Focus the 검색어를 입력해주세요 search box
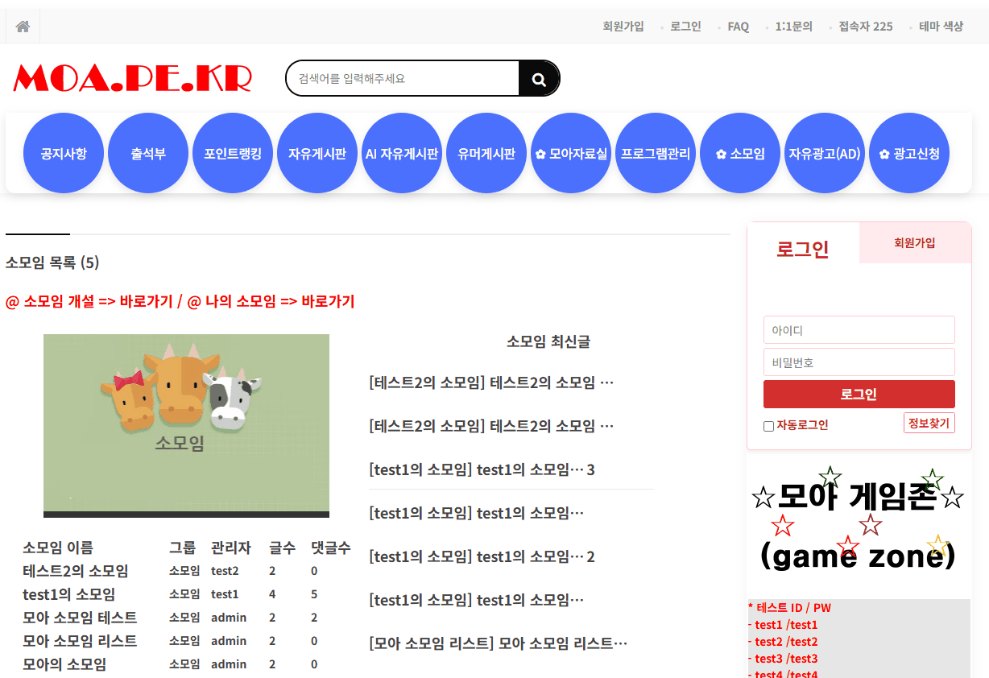 tap(403, 79)
